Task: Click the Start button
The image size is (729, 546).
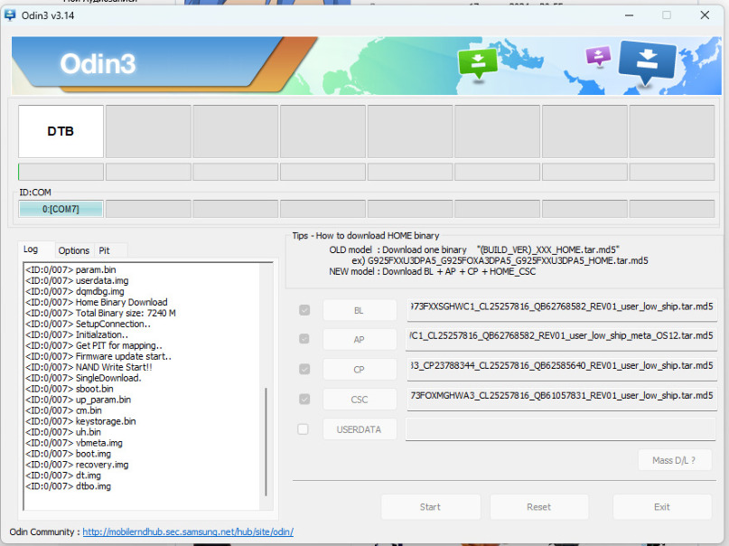Action: [x=431, y=507]
